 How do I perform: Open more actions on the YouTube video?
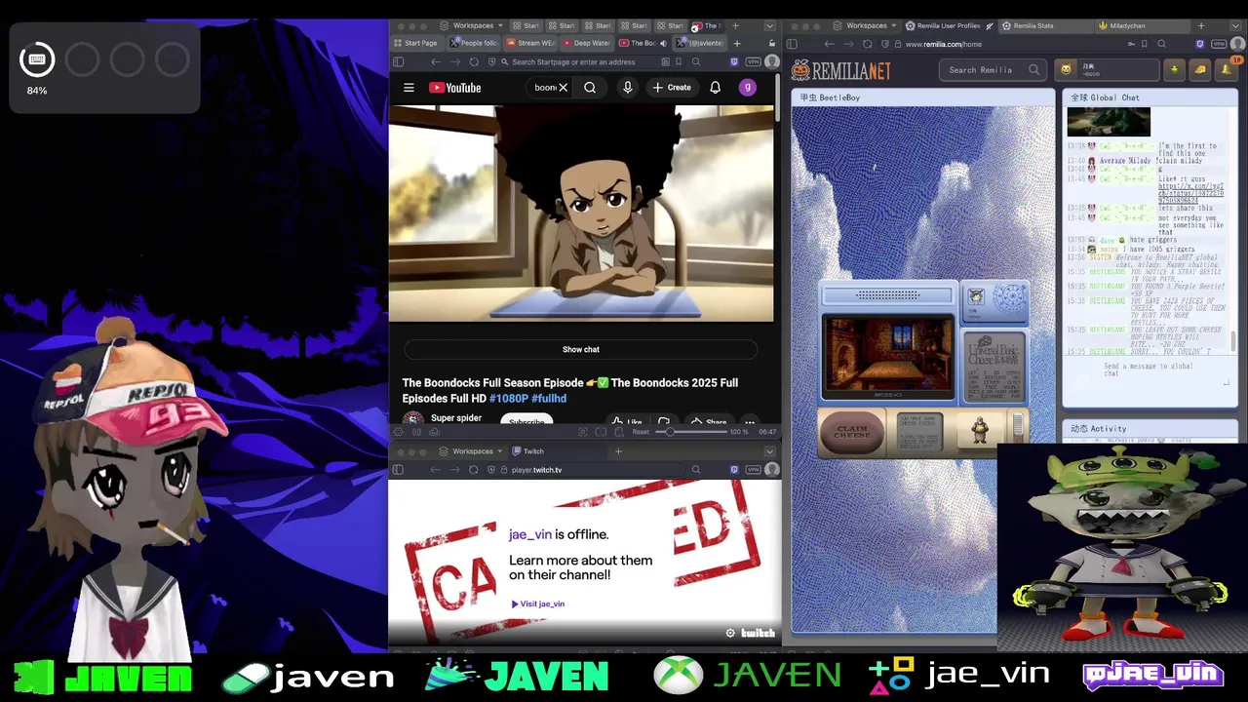(750, 421)
